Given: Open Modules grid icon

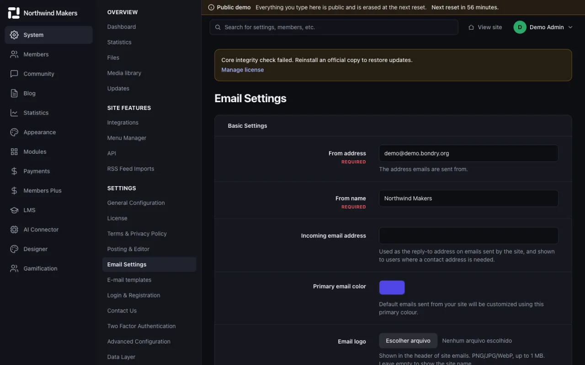Looking at the screenshot, I should pyautogui.click(x=14, y=151).
